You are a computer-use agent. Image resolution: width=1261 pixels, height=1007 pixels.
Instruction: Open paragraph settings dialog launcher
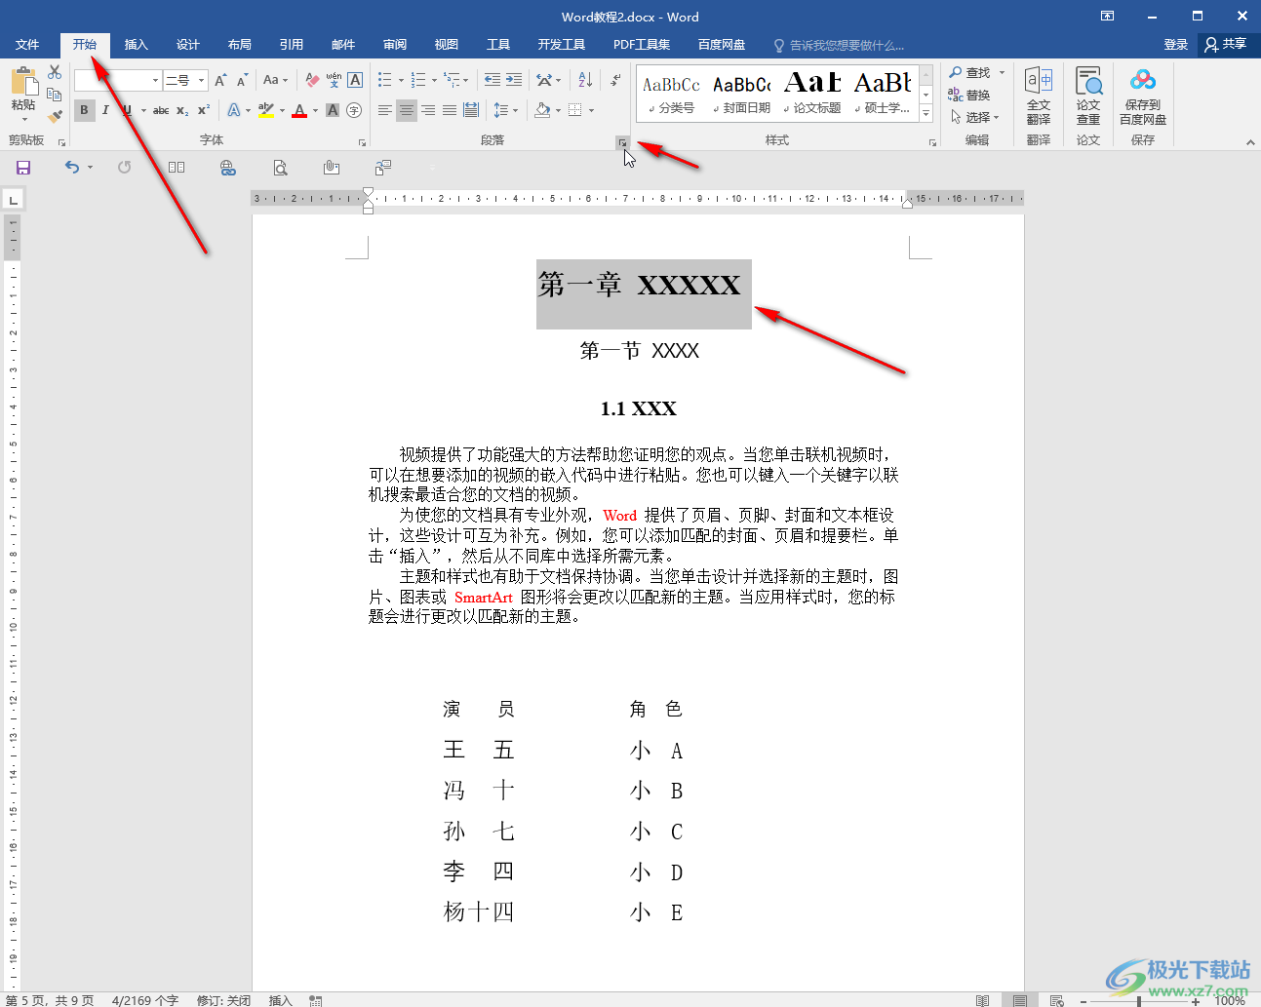click(x=622, y=142)
